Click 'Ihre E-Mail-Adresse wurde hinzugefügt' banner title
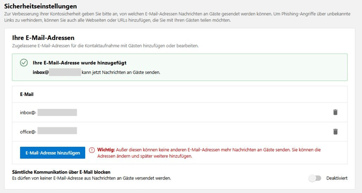Screen dimensions: 362x193 click(x=79, y=63)
